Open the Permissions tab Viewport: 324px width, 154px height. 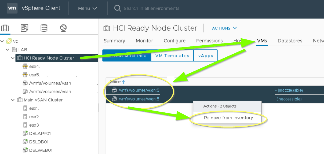pyautogui.click(x=209, y=41)
